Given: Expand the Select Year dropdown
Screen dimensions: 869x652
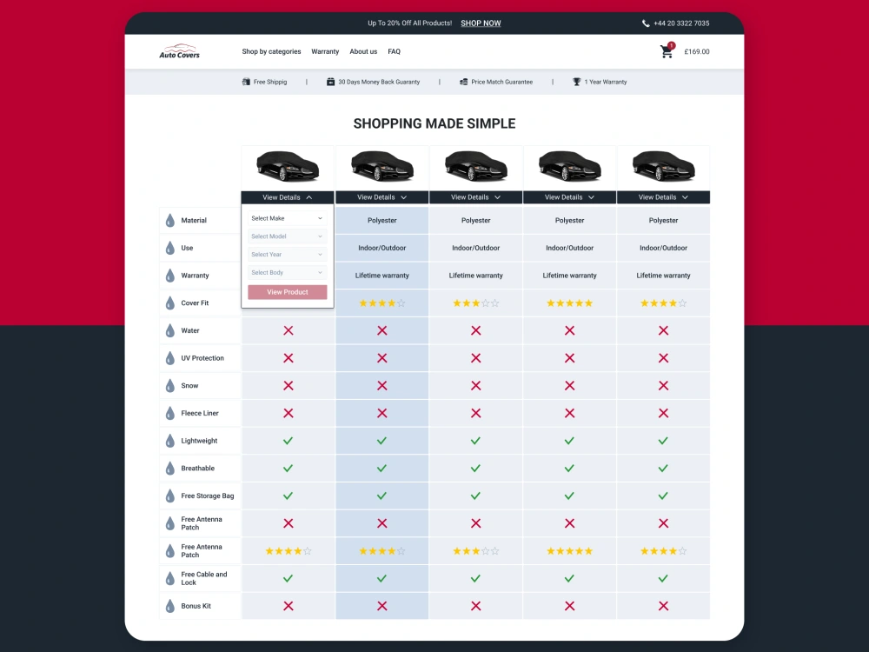Looking at the screenshot, I should [x=287, y=255].
